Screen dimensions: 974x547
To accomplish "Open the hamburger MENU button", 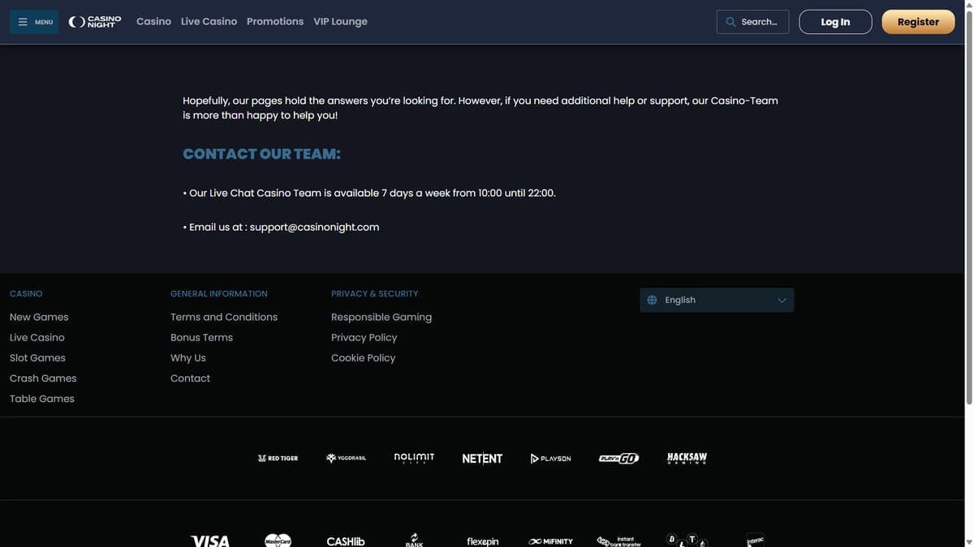I will [34, 22].
